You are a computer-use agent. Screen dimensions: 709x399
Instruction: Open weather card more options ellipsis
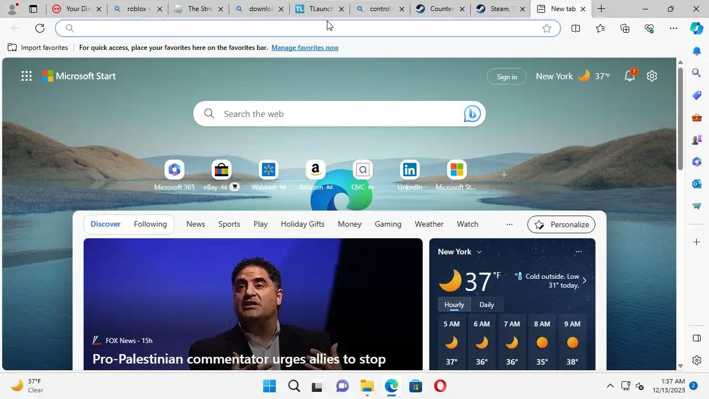[x=578, y=252]
